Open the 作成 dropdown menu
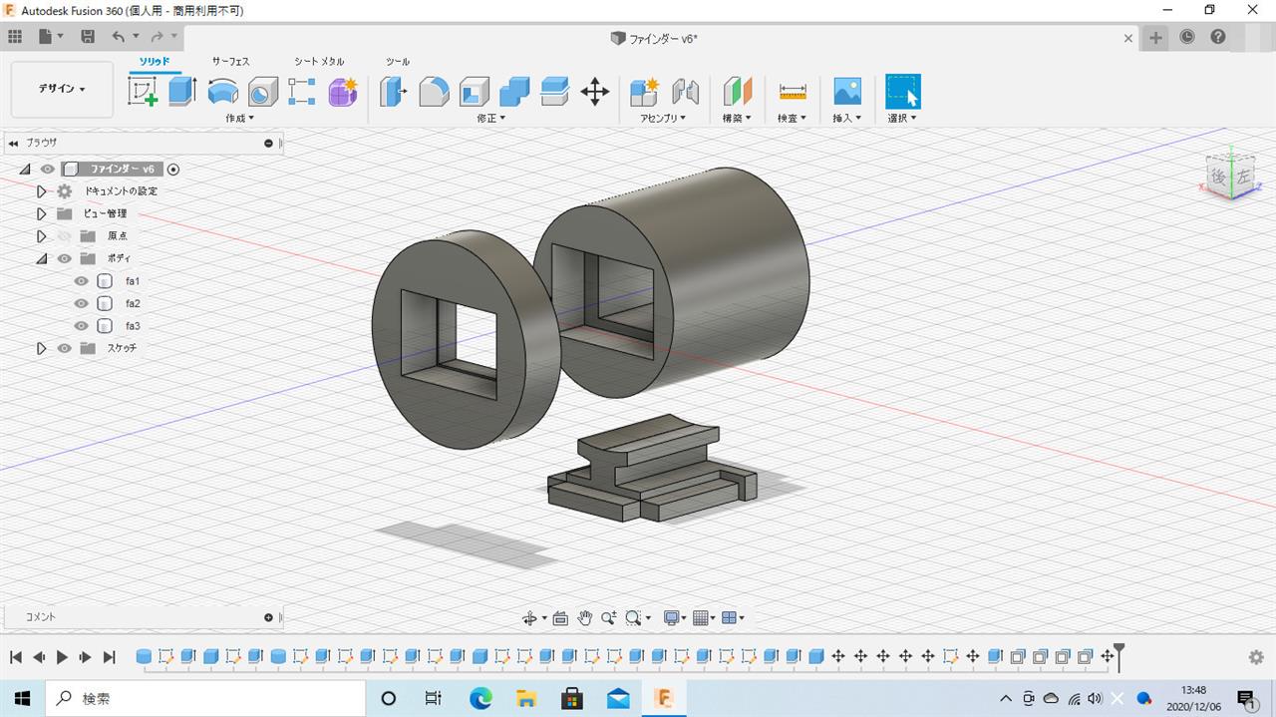 (x=239, y=118)
